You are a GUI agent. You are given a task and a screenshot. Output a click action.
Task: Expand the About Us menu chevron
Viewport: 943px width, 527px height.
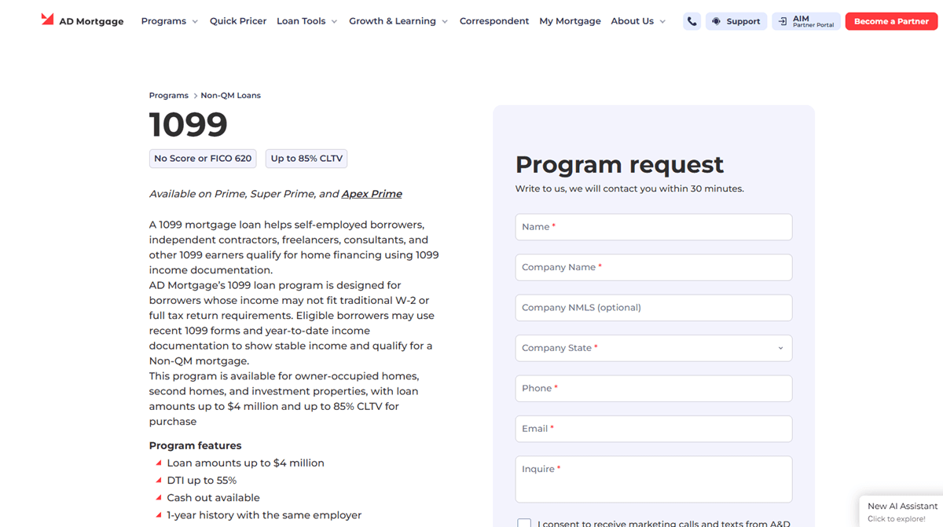pos(662,22)
